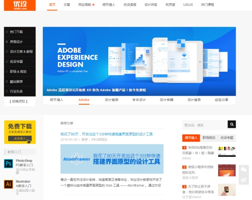Select the Adobe banner tab
The image size is (252, 200).
[x=84, y=100]
